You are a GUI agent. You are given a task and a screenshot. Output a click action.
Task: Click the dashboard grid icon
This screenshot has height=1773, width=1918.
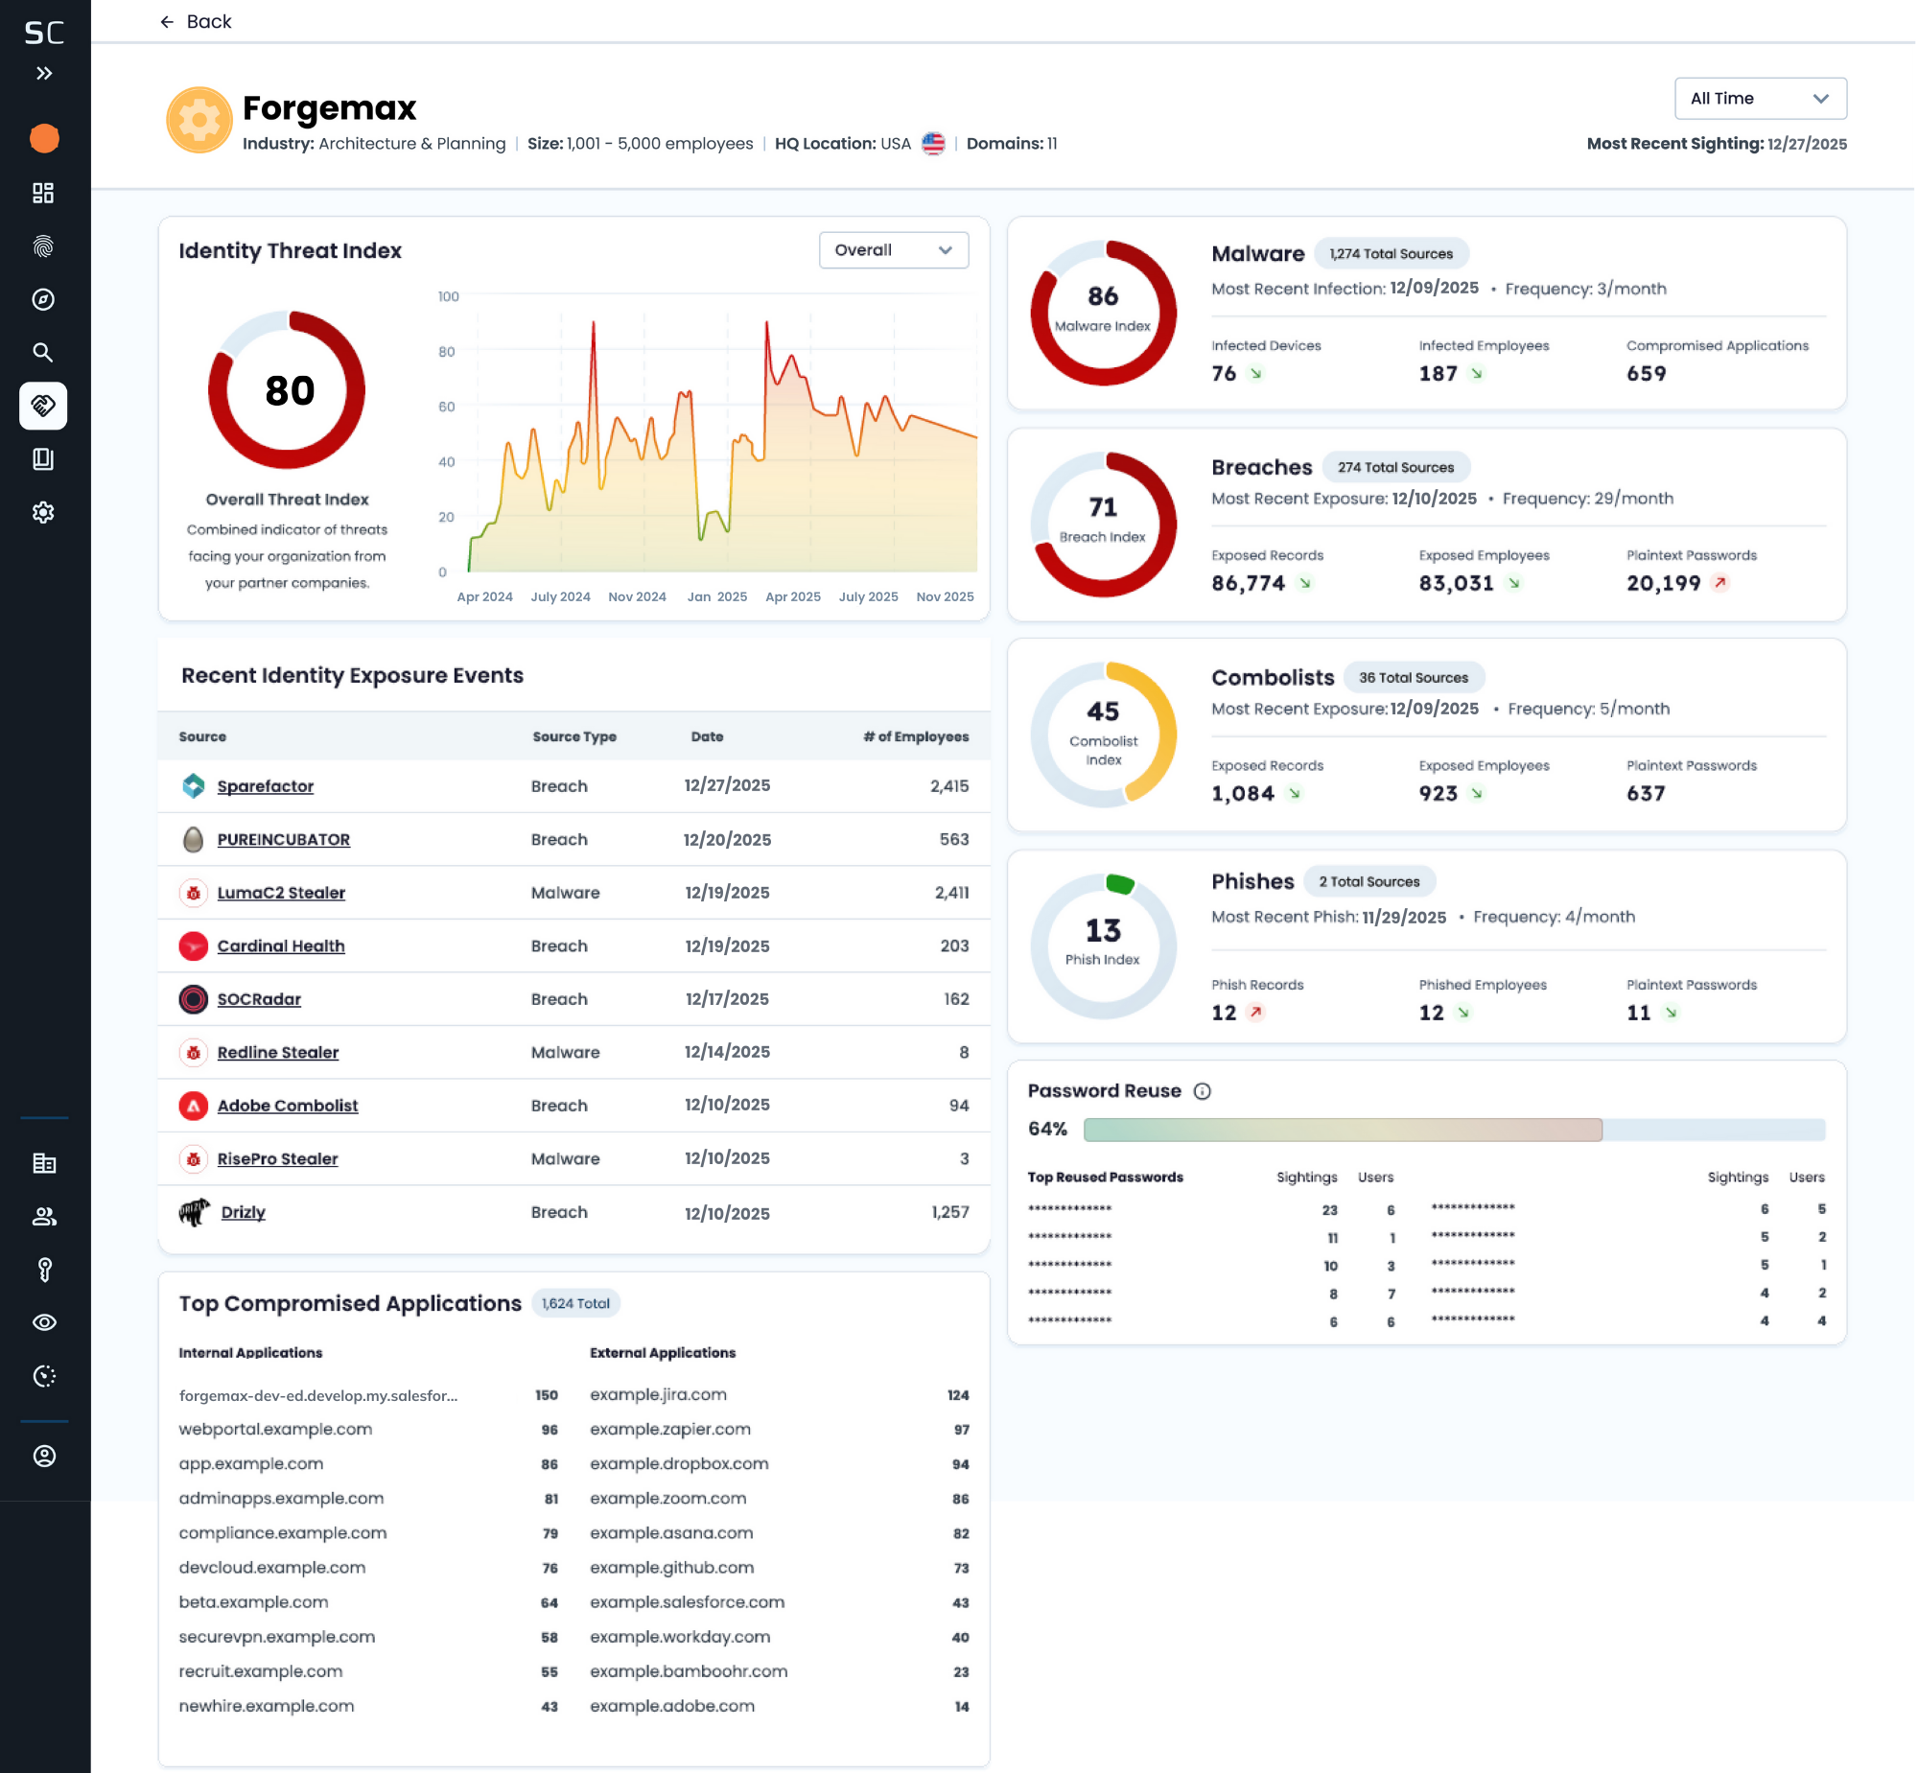tap(43, 193)
